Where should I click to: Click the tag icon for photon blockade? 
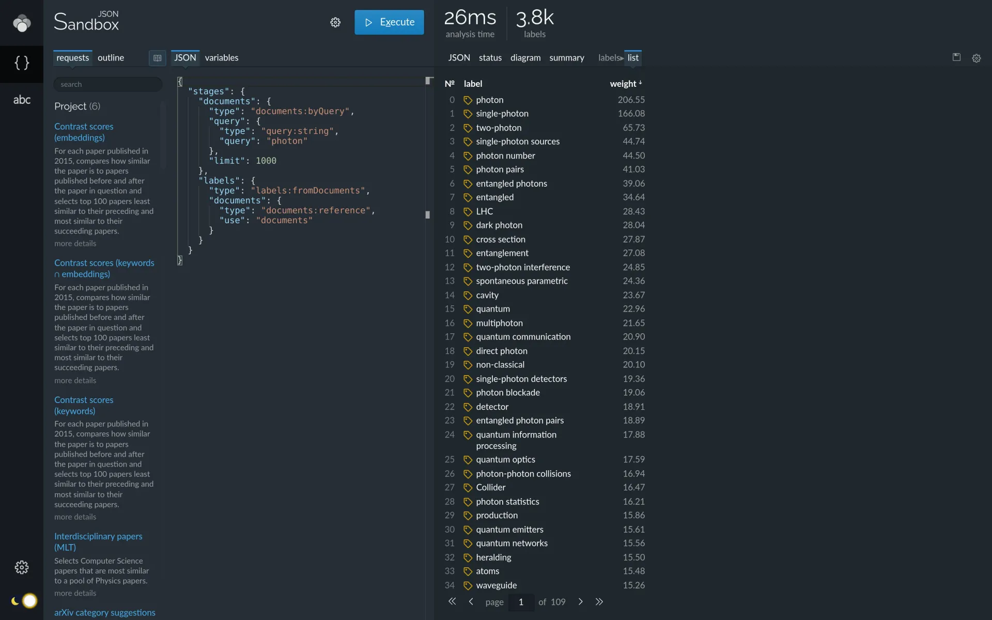coord(468,393)
